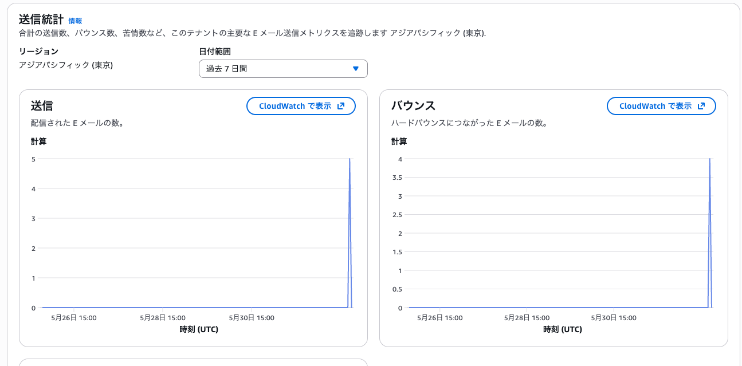Click 5月26日 15:00 label in 送信 chart
This screenshot has height=366, width=742.
(74, 318)
